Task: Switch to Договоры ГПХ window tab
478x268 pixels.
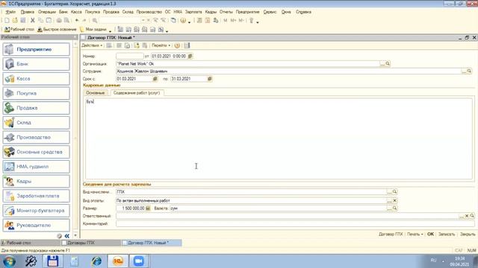Action: pos(90,243)
